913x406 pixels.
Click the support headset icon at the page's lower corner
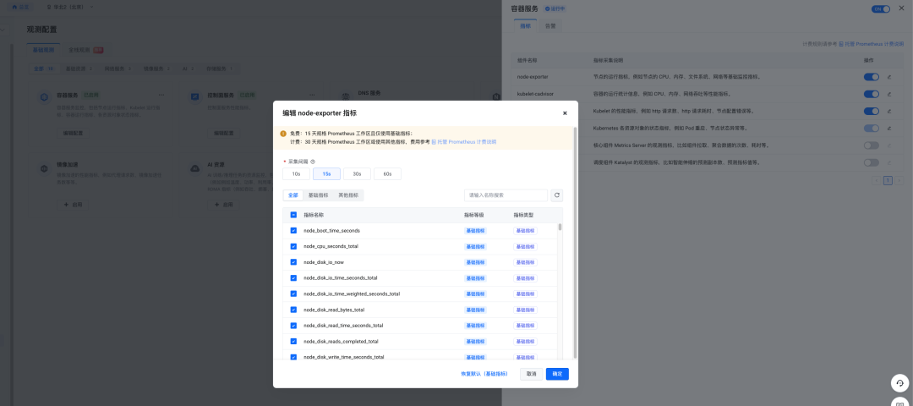pos(899,382)
